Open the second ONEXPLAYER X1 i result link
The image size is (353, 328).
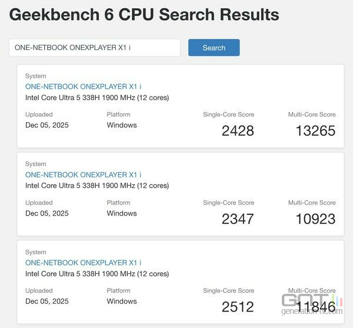point(83,175)
